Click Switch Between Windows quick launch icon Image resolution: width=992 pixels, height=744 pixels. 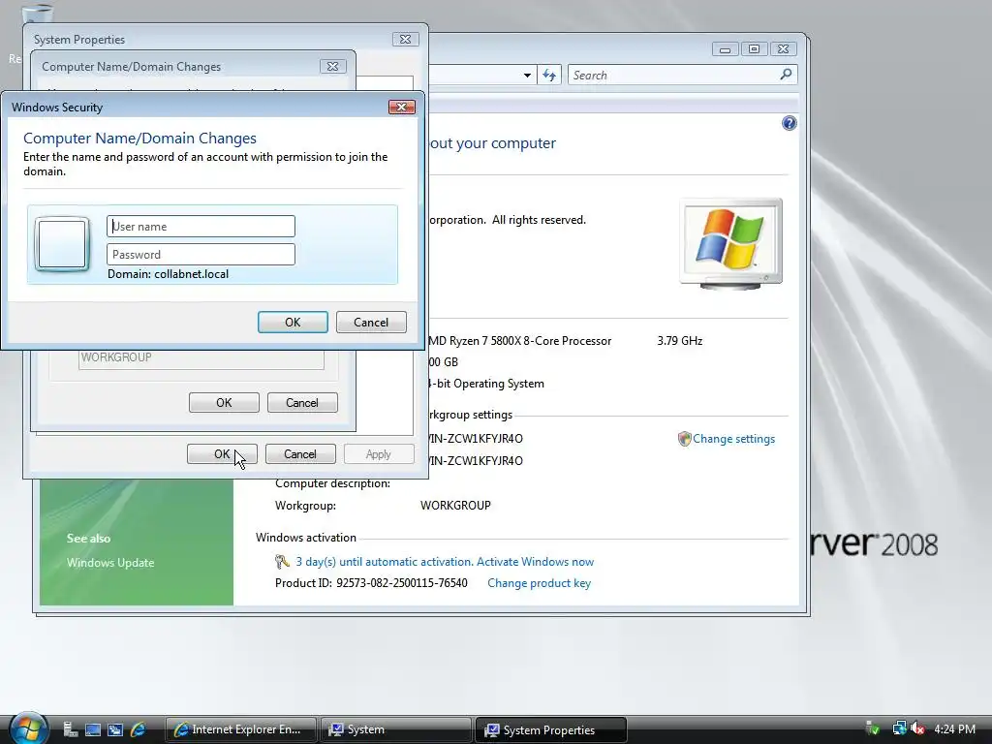click(115, 729)
